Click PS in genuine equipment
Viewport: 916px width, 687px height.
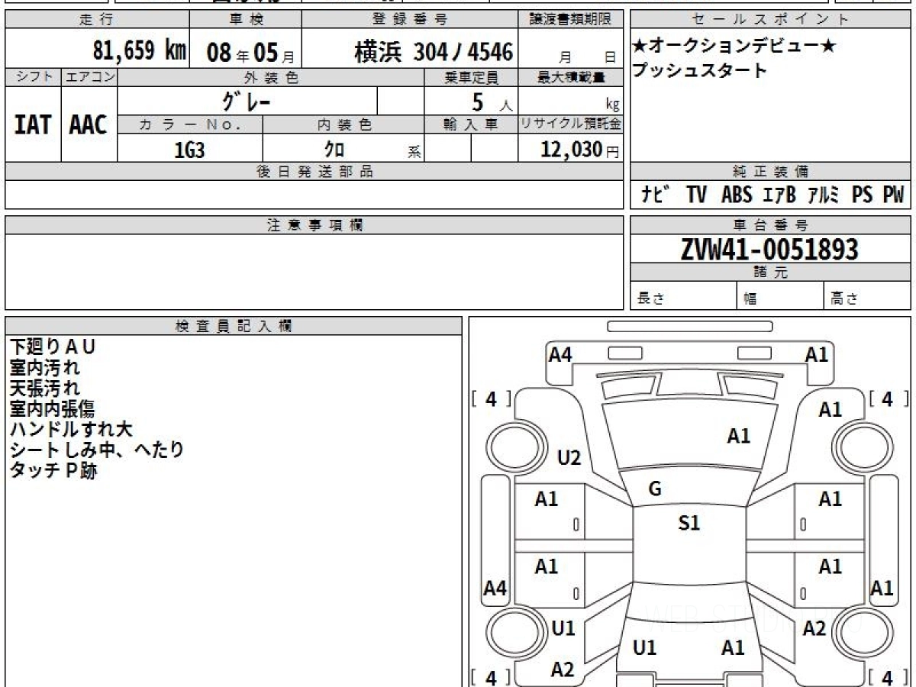(x=862, y=195)
